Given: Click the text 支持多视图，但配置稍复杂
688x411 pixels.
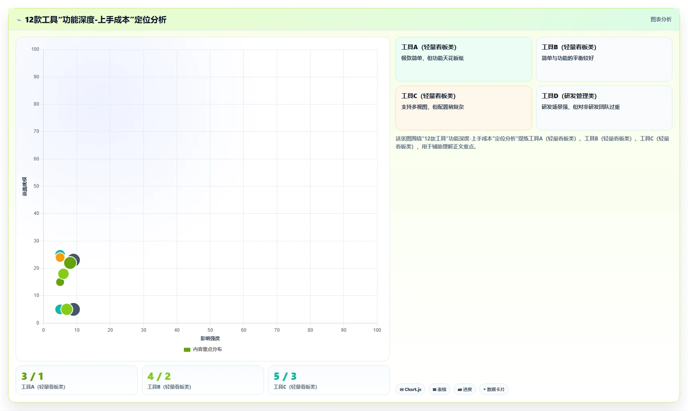Looking at the screenshot, I should (432, 107).
